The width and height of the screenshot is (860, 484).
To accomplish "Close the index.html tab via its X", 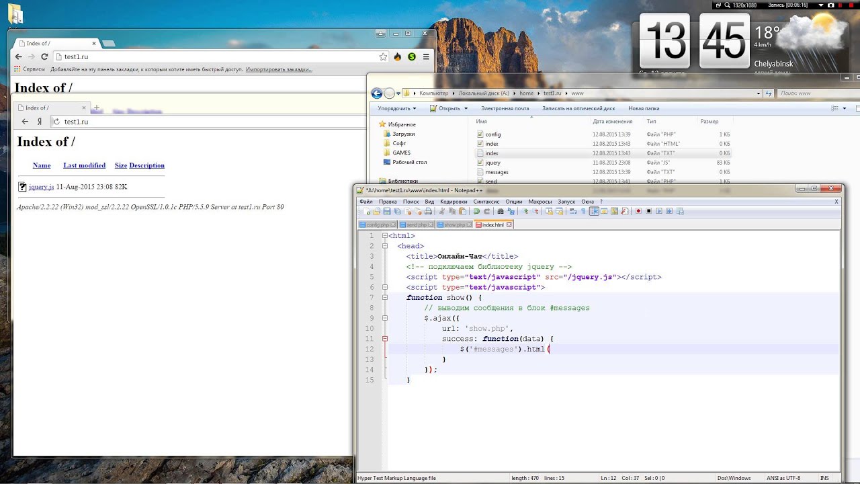I will [x=509, y=225].
